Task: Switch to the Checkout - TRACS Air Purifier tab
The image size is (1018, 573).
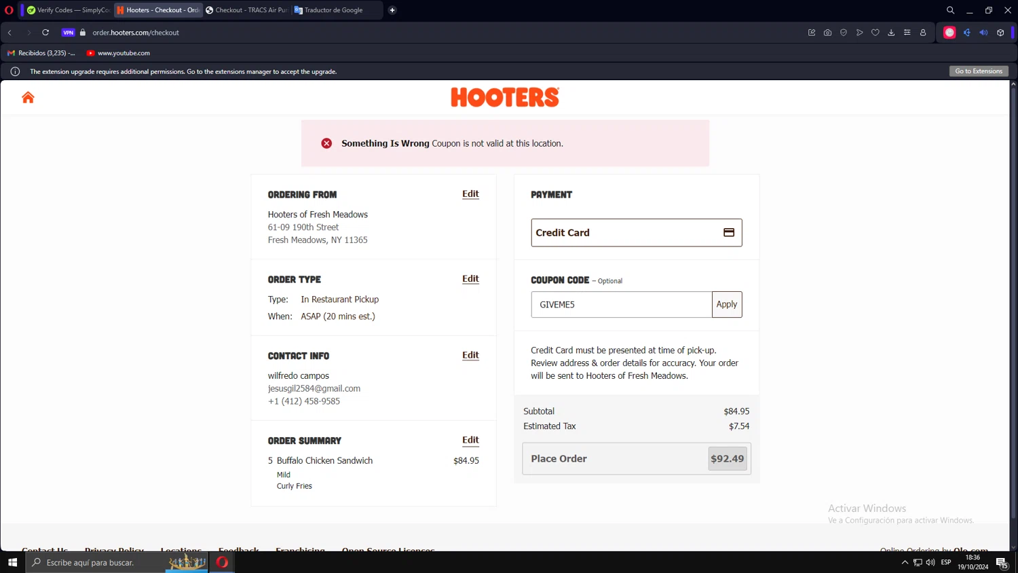Action: pos(247,10)
